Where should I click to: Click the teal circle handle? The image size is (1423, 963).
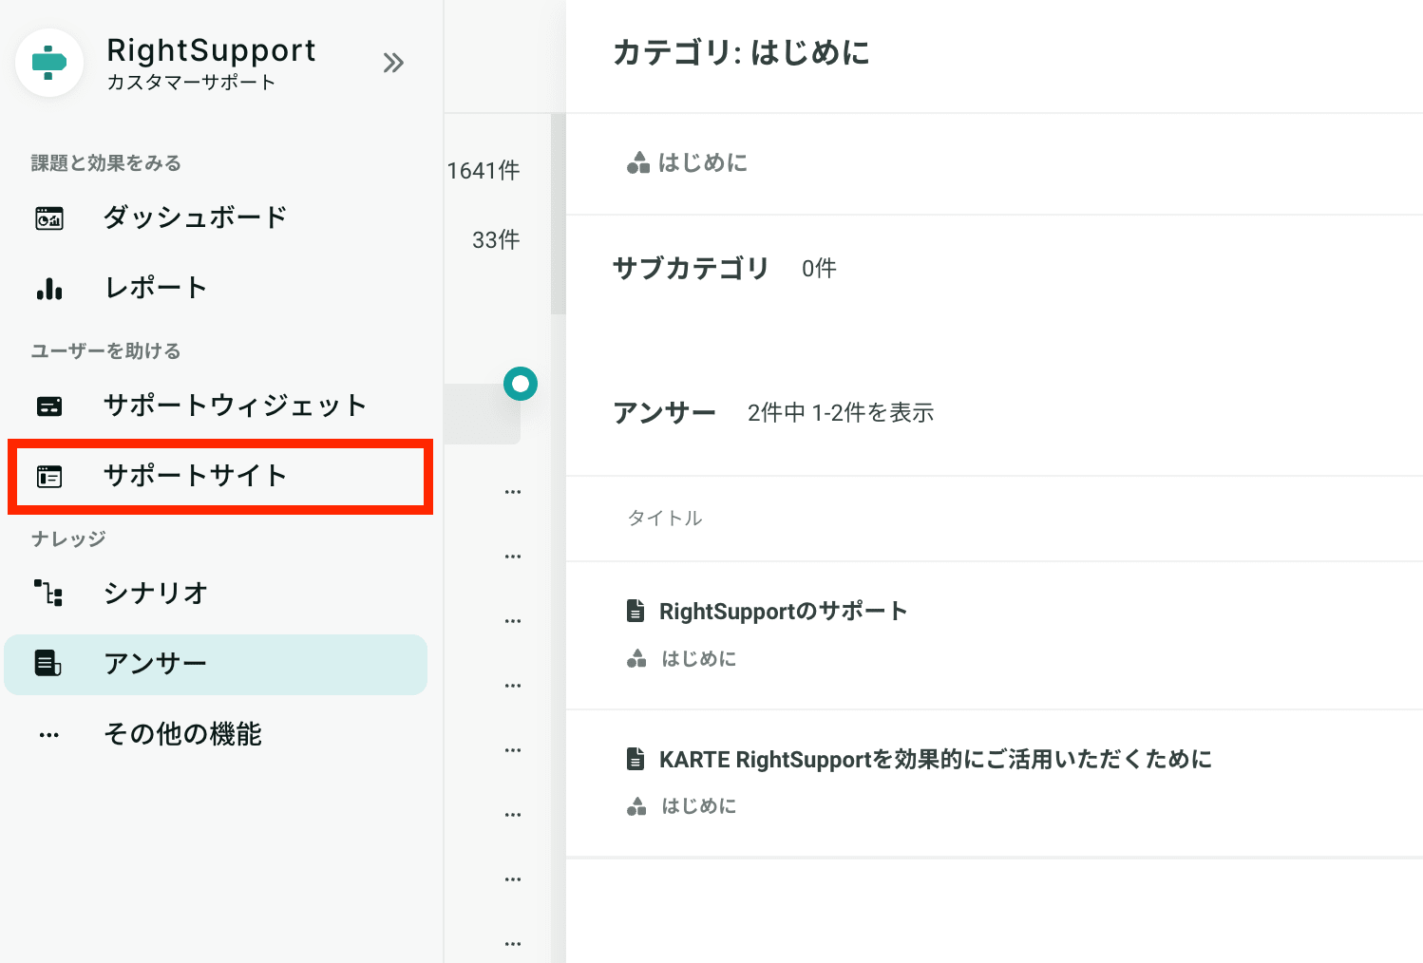(x=521, y=384)
